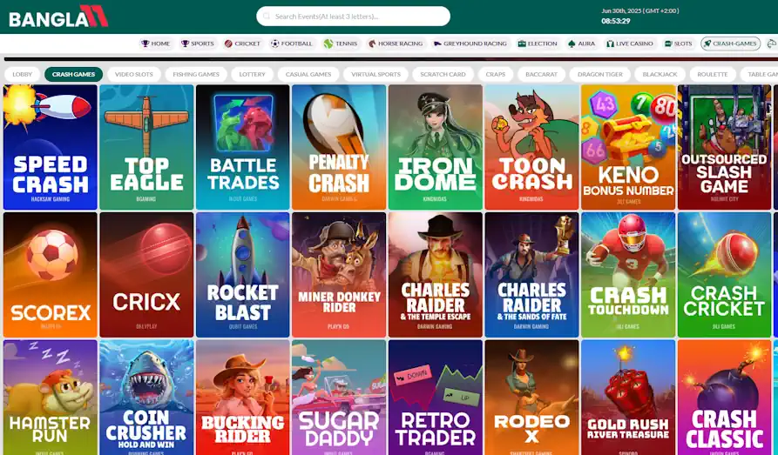Launch the Rocket Blast game tile
Screen dimensions: 778x455
point(242,275)
